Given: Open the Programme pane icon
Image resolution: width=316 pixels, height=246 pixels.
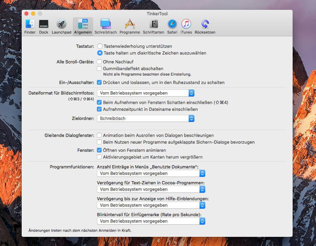Looking at the screenshot, I should pyautogui.click(x=130, y=24).
